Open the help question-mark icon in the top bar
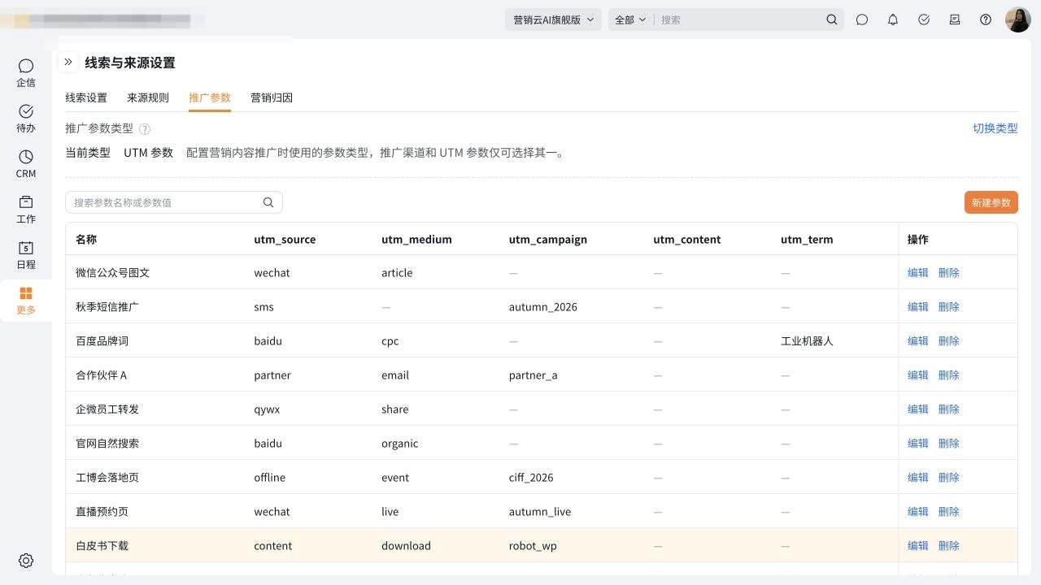Screen dimensions: 1041x585 tap(986, 19)
